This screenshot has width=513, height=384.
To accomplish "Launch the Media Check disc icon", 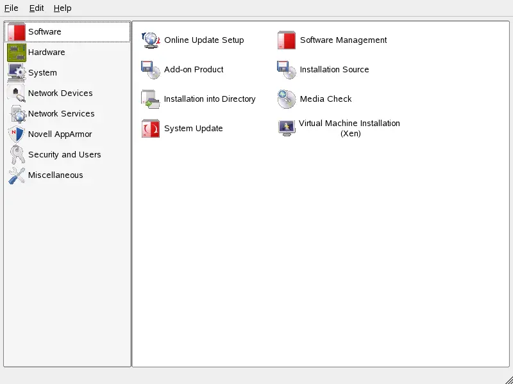I will point(286,99).
